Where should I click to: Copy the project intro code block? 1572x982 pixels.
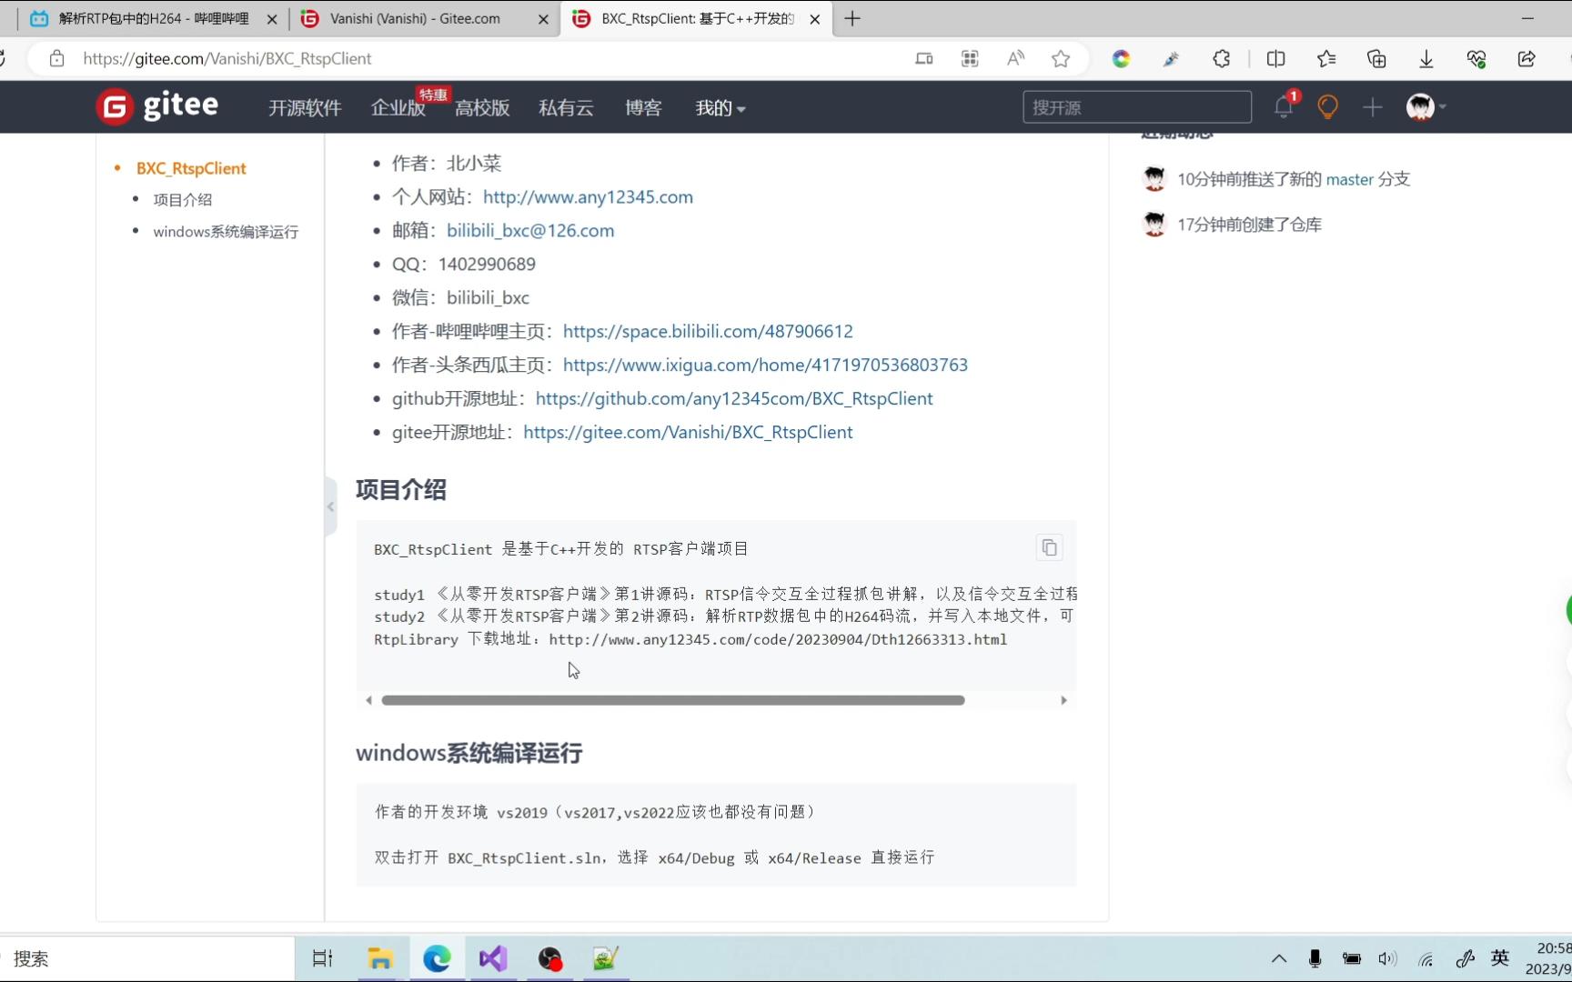[x=1049, y=547]
